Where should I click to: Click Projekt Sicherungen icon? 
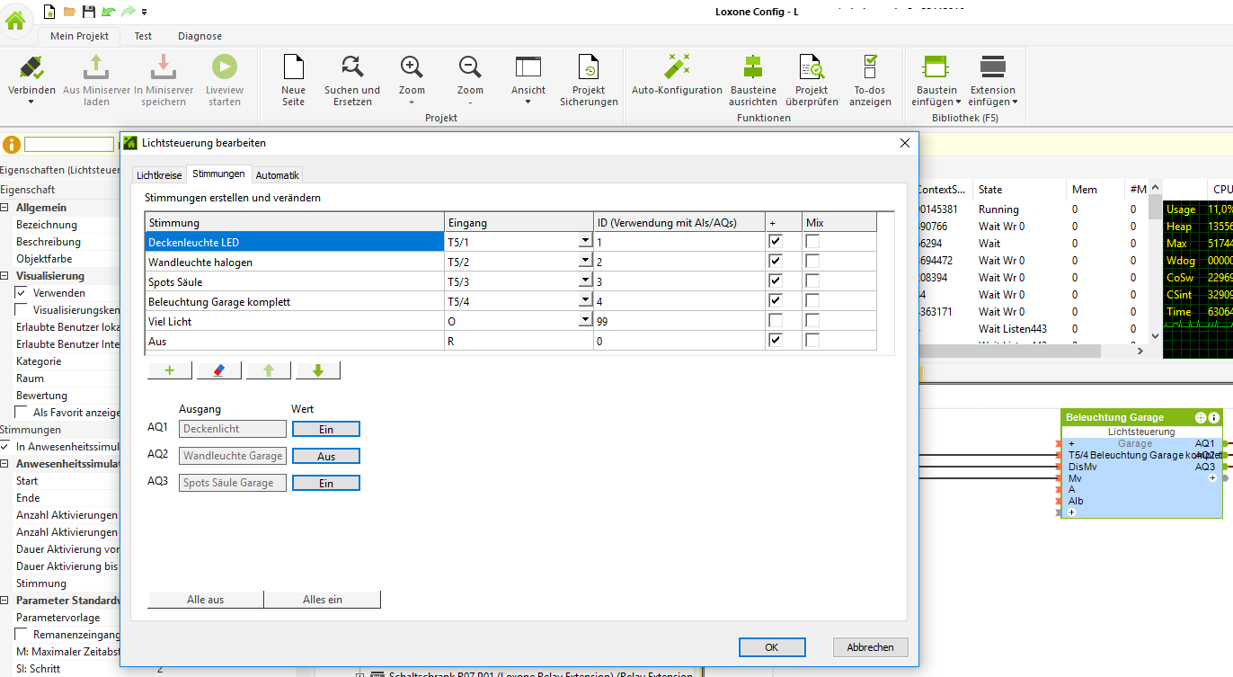pos(589,67)
